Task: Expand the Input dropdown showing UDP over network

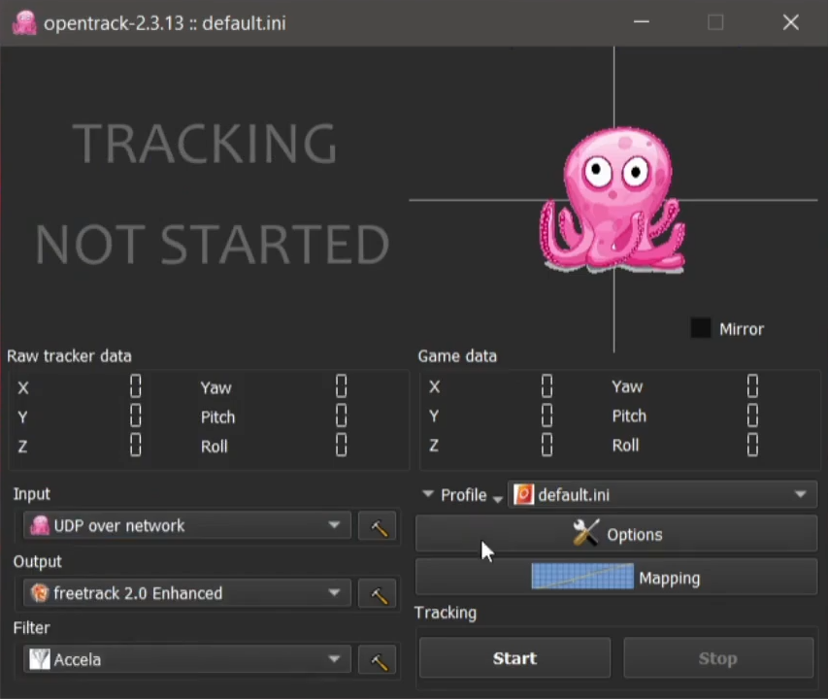Action: click(x=187, y=525)
